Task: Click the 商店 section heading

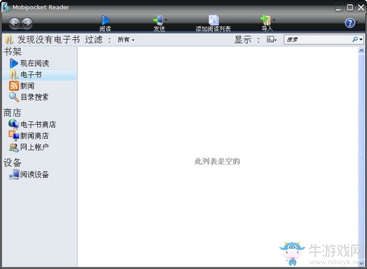Action: 12,112
